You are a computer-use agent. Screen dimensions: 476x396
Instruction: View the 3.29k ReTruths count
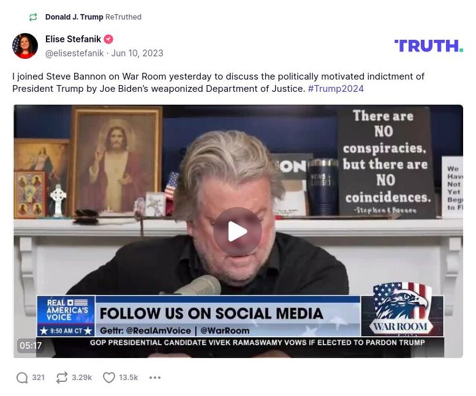pos(81,378)
